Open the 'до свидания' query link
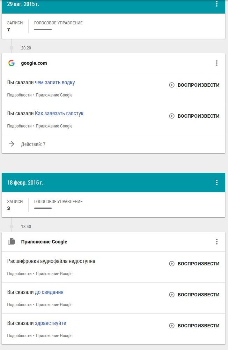Image resolution: width=228 pixels, height=350 pixels. pos(49,292)
